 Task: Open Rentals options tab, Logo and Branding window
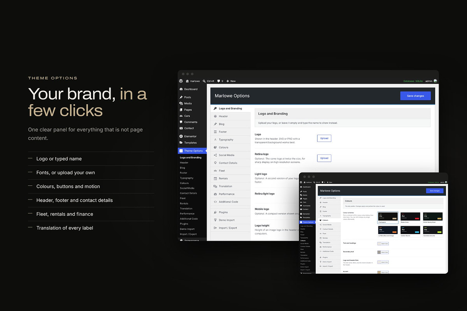(x=230, y=178)
